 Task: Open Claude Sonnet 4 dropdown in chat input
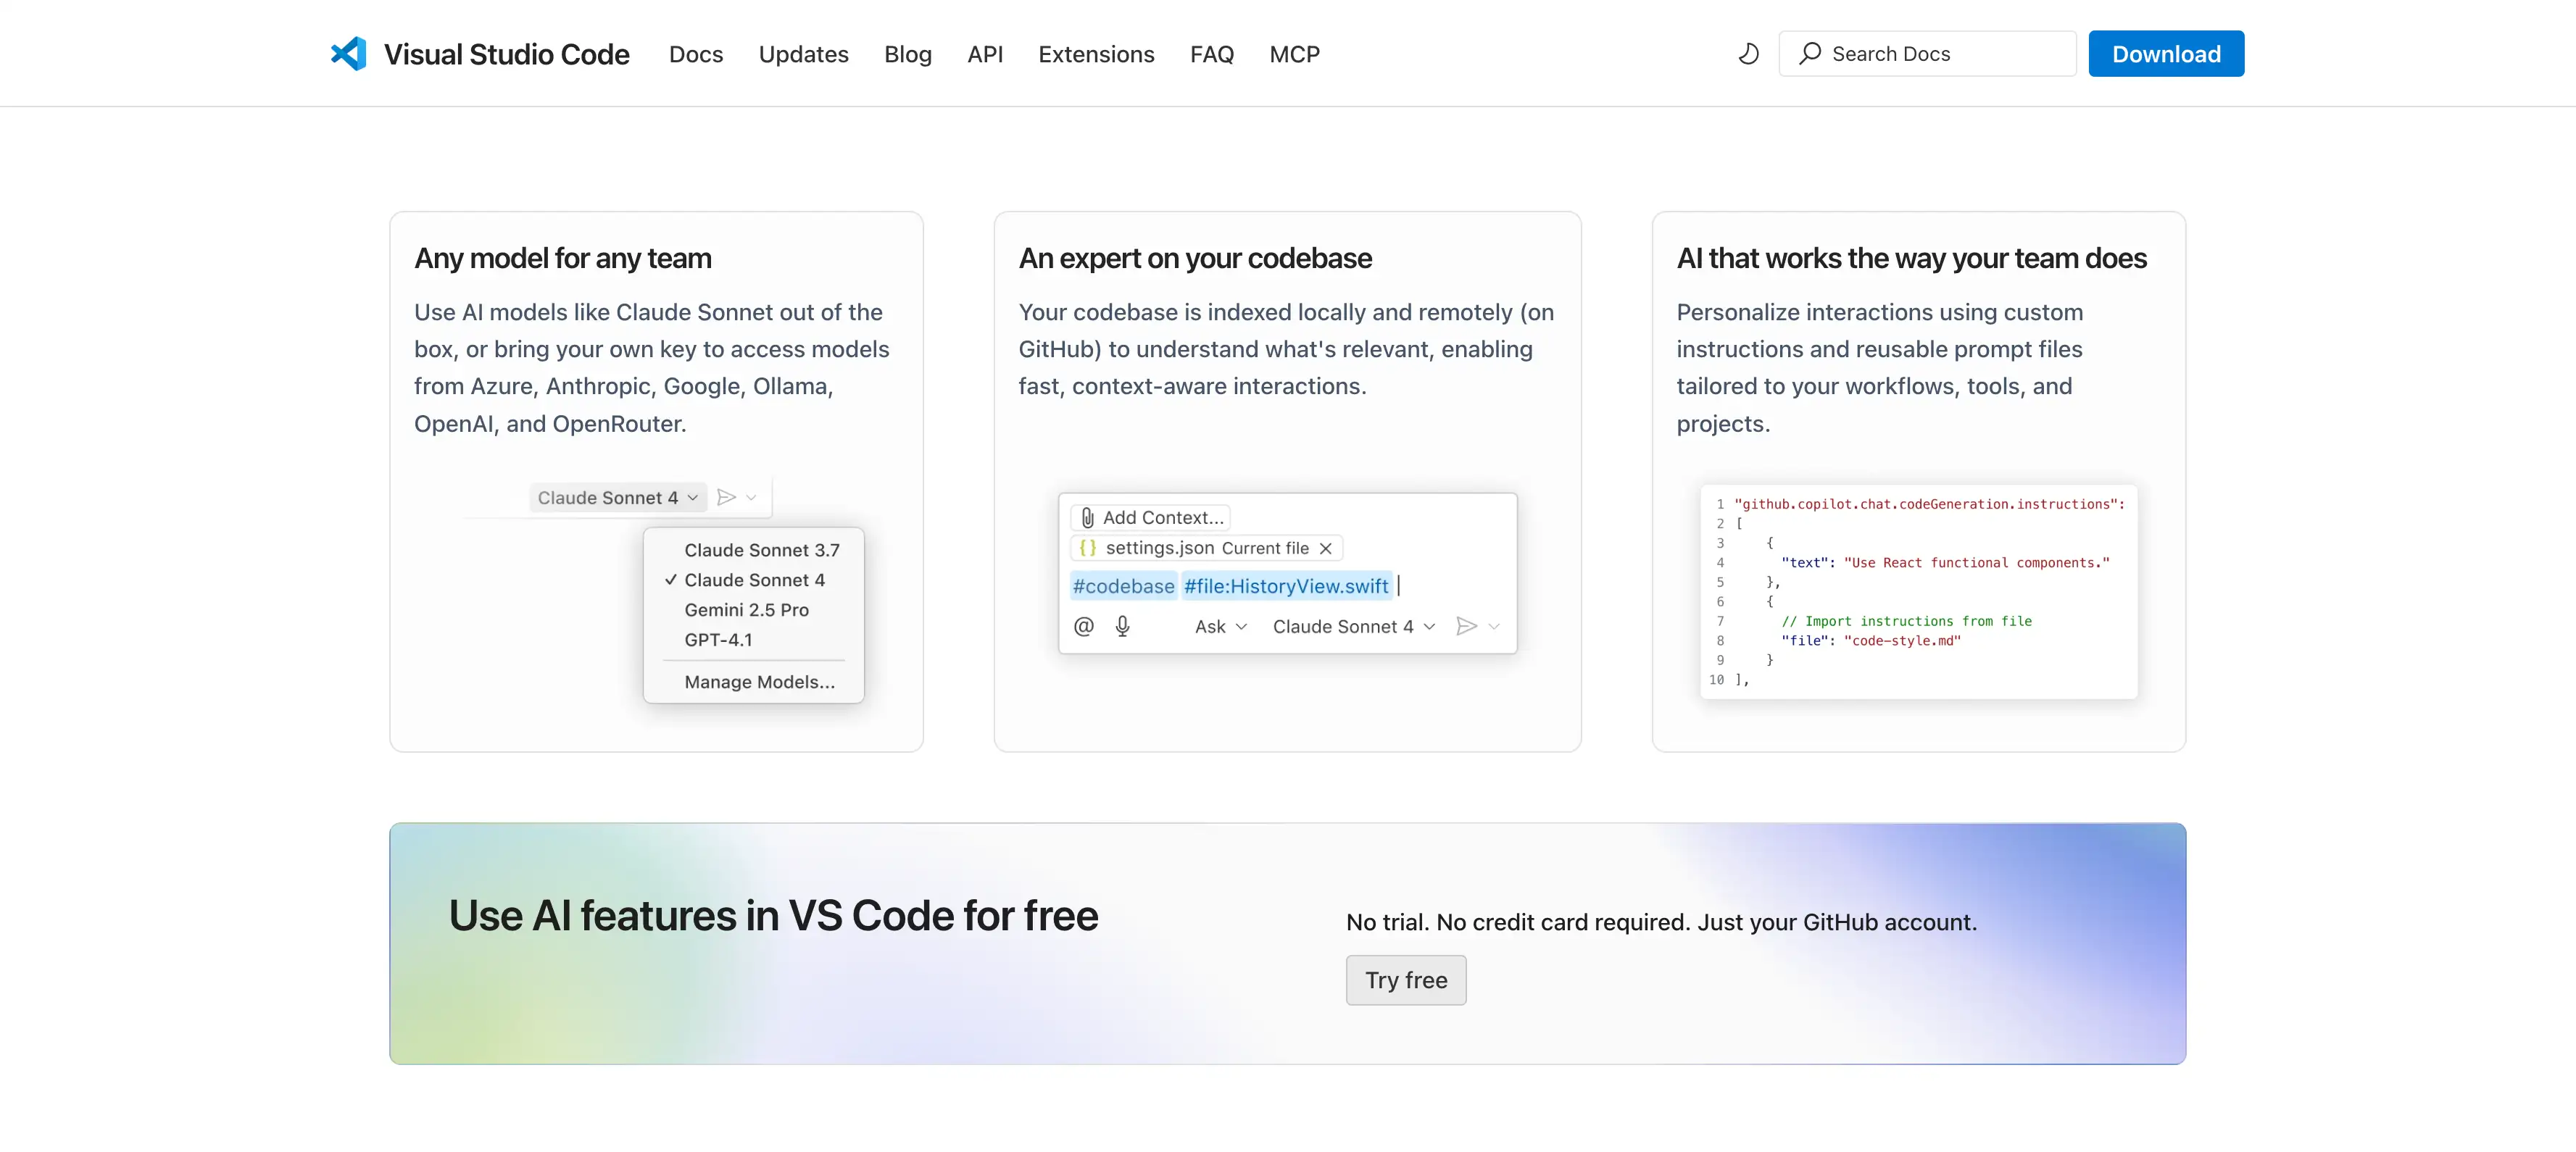coord(1354,626)
